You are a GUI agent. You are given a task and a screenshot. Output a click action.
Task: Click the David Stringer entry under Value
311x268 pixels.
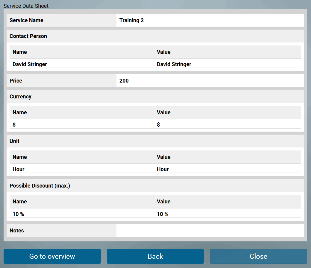pos(174,64)
